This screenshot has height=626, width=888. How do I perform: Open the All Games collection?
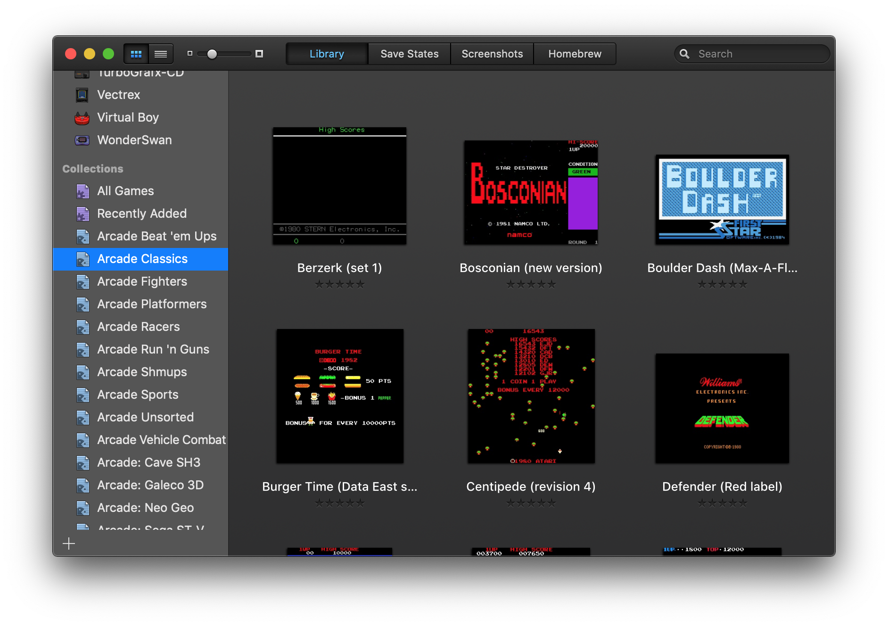click(125, 191)
